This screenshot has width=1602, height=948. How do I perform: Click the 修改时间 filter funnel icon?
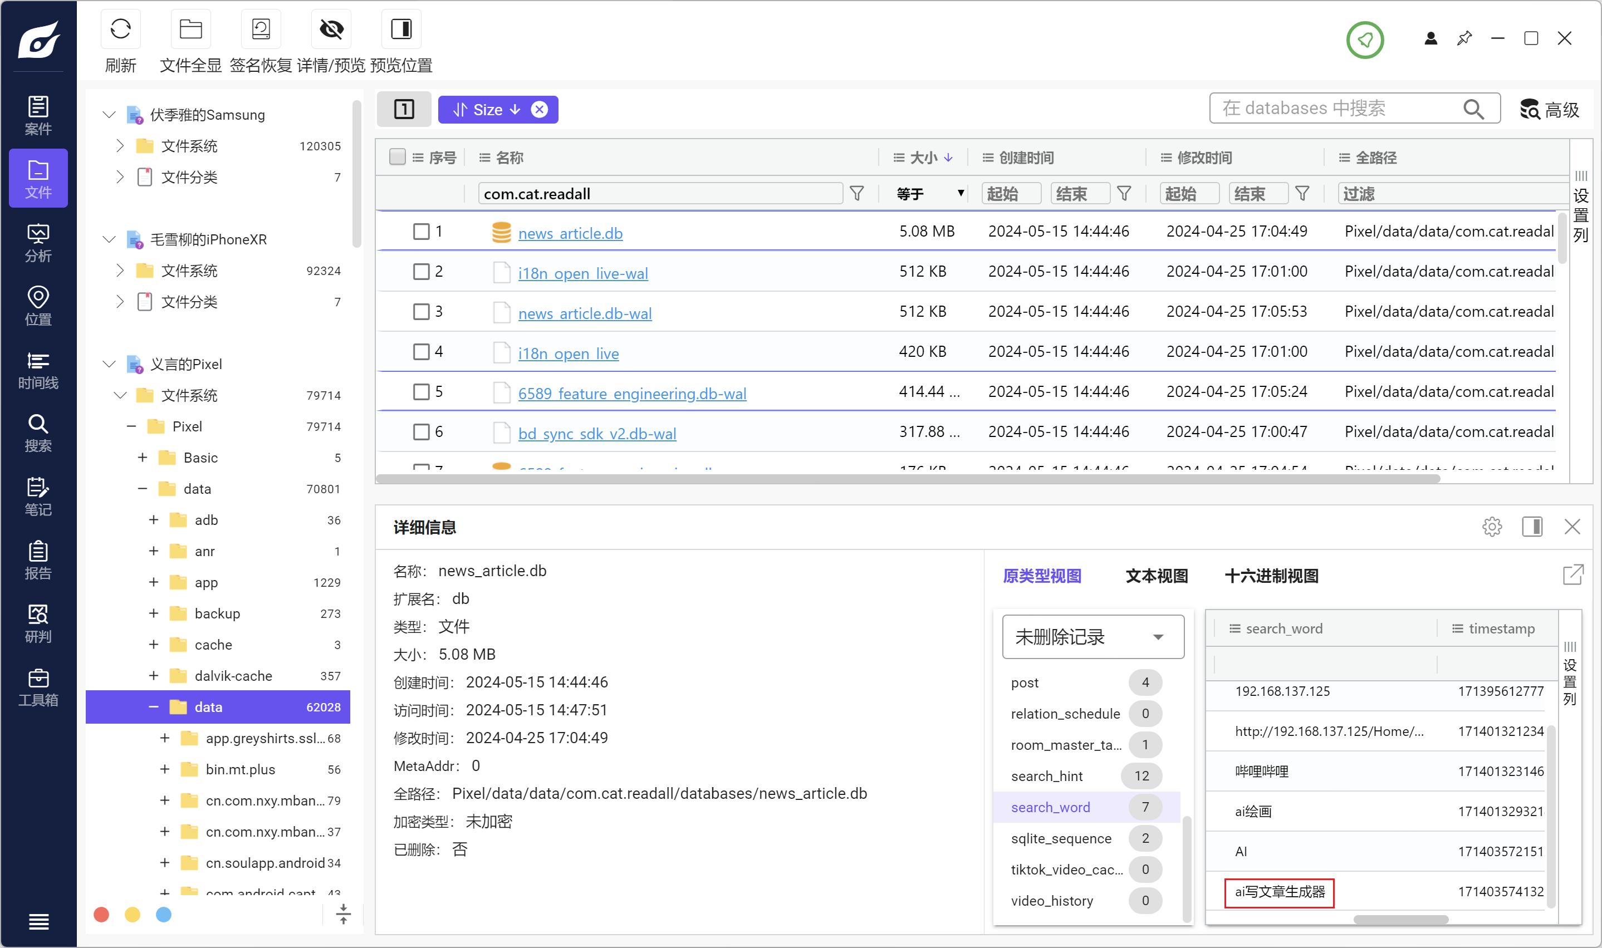(x=1303, y=193)
